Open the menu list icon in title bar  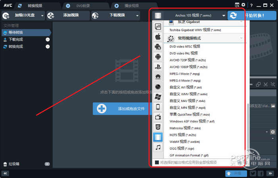pyautogui.click(x=237, y=5)
